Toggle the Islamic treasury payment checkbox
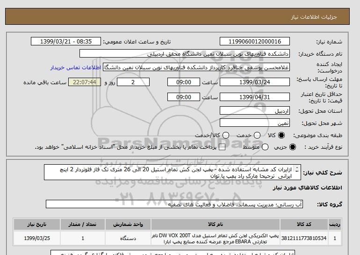Screen dimensions: 360x255 [222, 147]
